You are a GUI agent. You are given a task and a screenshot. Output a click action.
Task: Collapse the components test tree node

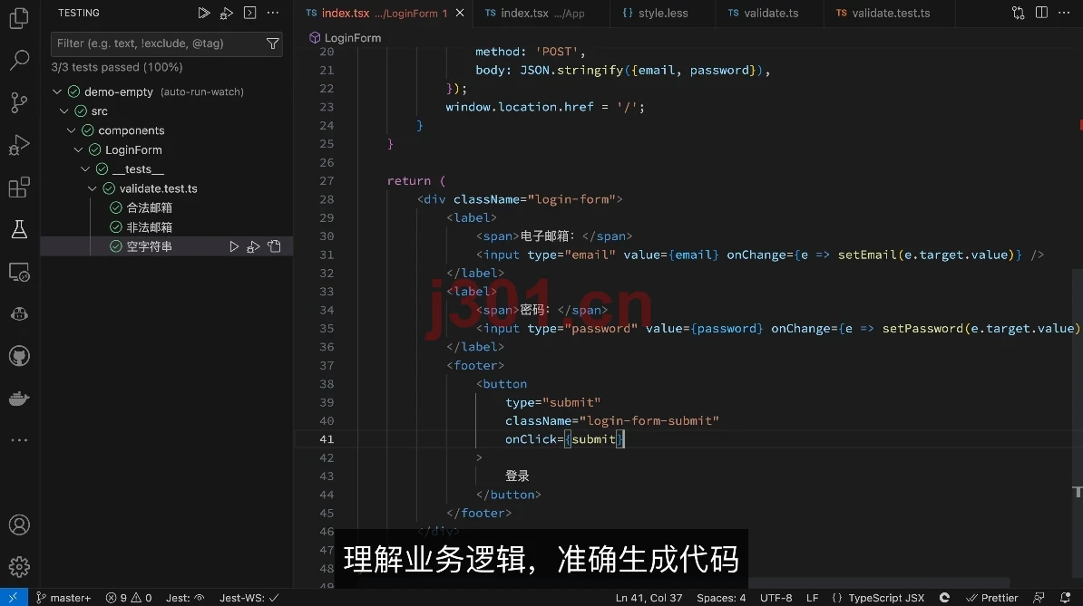coord(71,130)
